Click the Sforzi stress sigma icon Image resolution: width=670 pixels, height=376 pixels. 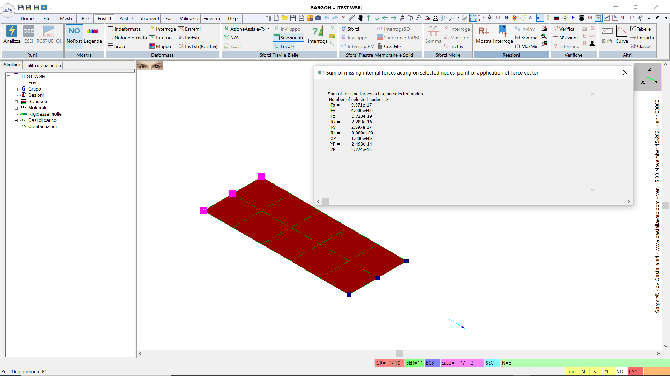pos(350,29)
